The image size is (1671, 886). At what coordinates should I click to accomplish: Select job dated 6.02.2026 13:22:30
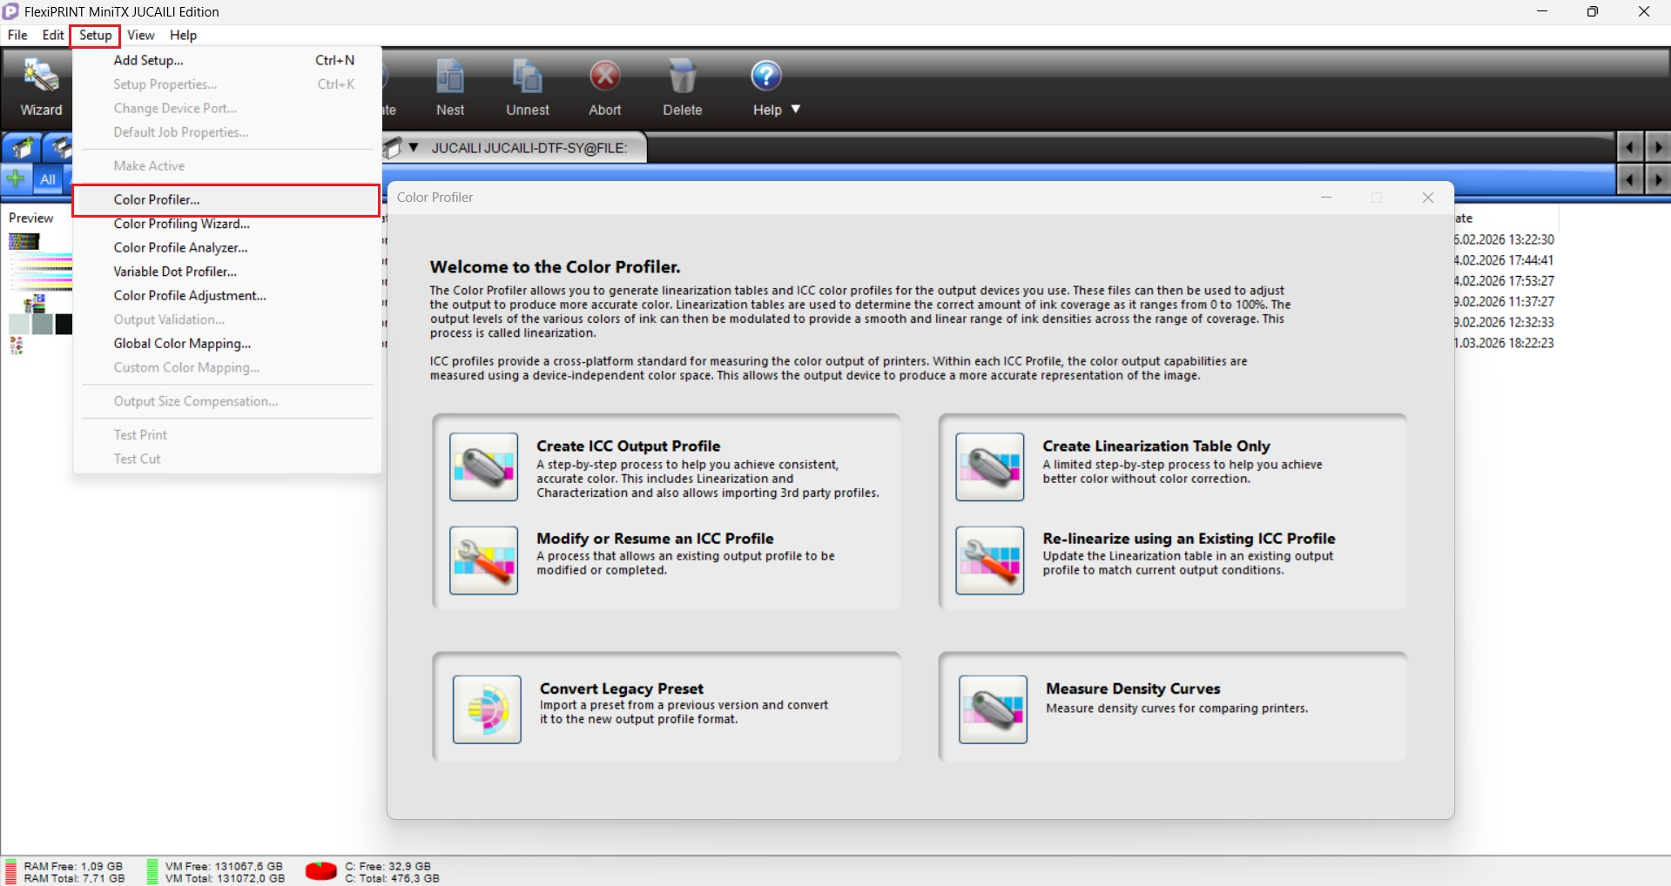click(x=1504, y=239)
